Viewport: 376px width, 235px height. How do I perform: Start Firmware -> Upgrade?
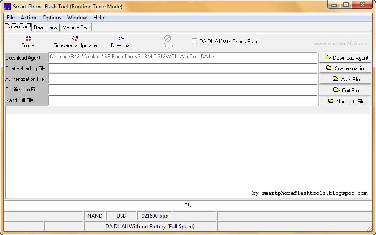click(75, 42)
